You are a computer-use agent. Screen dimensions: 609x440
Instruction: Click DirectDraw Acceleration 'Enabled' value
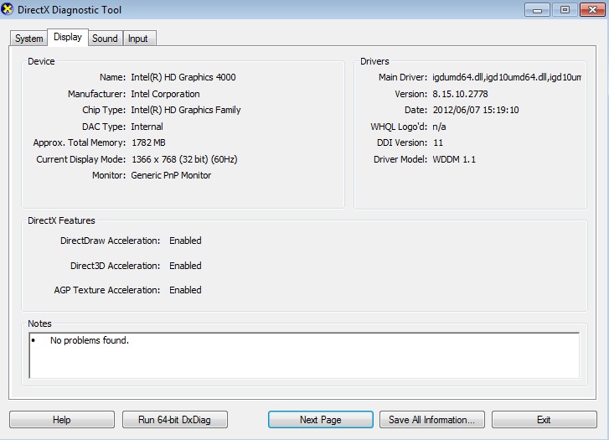point(185,241)
